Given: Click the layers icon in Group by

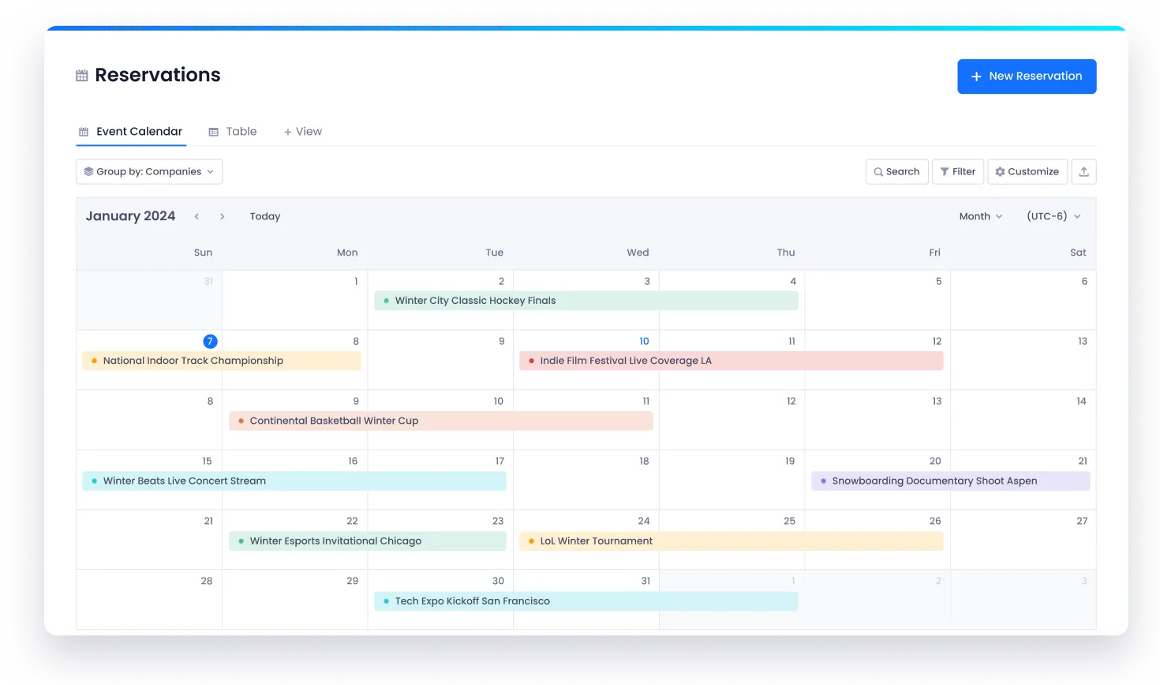Looking at the screenshot, I should 88,171.
